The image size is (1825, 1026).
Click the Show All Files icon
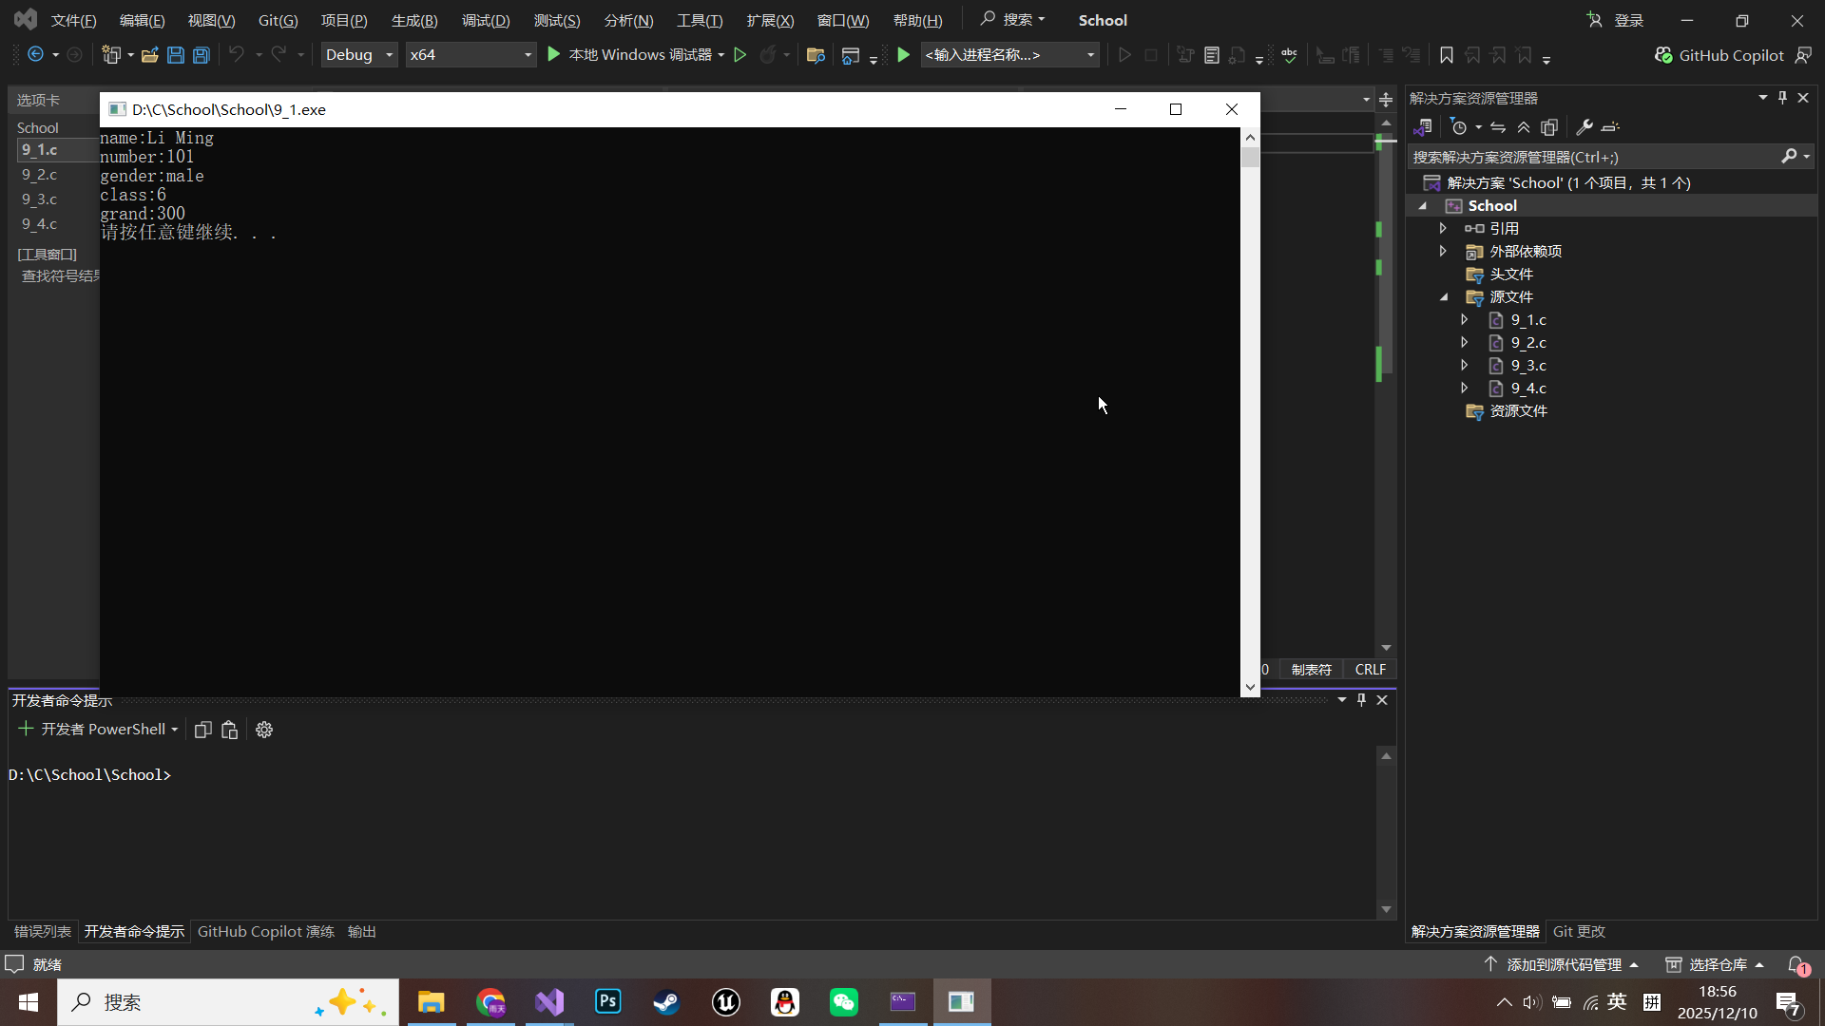[x=1549, y=127]
